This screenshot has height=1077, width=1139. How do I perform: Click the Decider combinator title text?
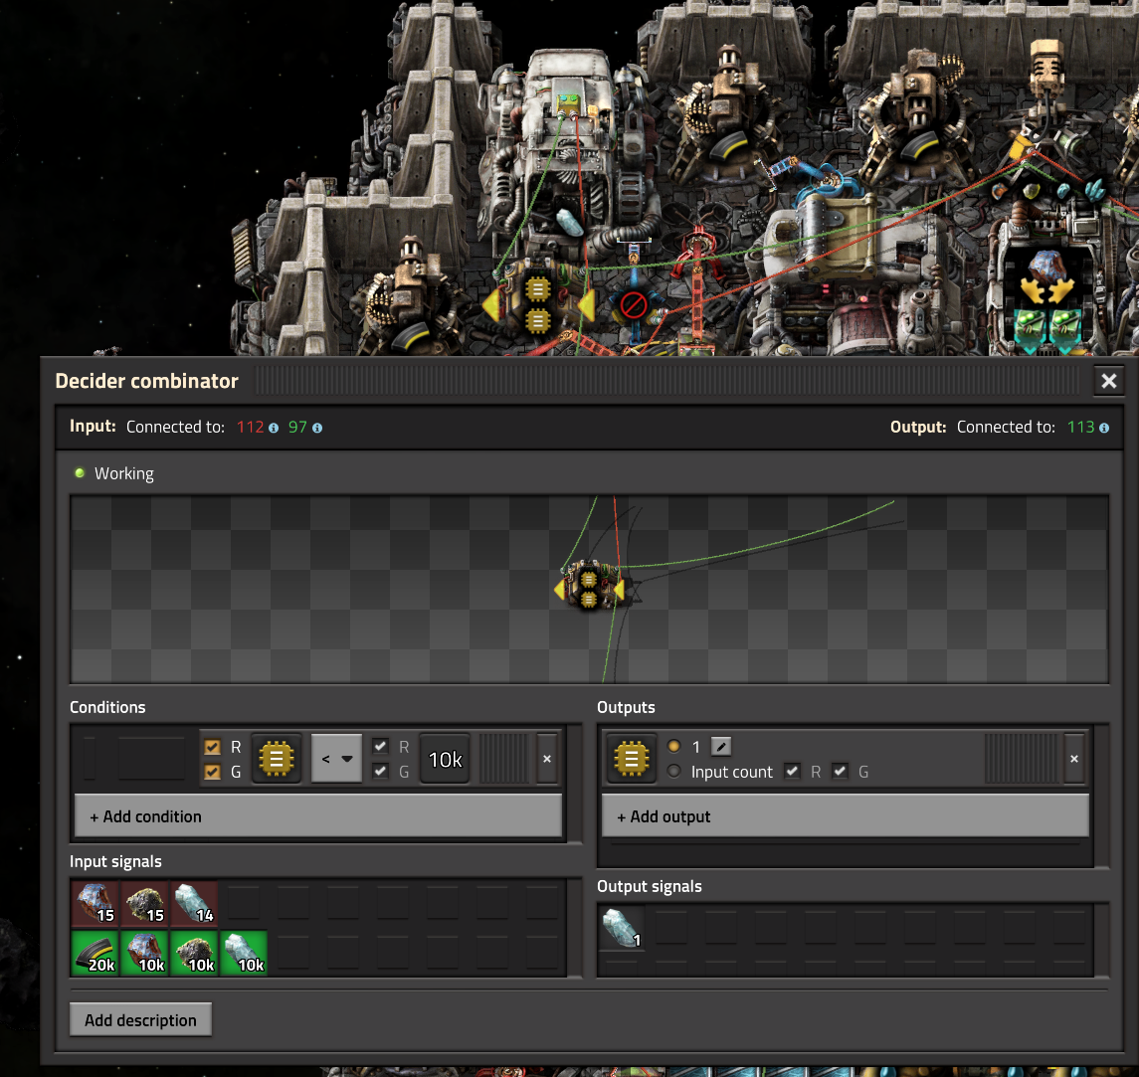click(147, 381)
